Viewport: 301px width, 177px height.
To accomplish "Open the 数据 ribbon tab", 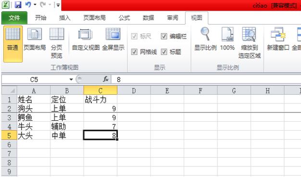I will click(x=148, y=18).
